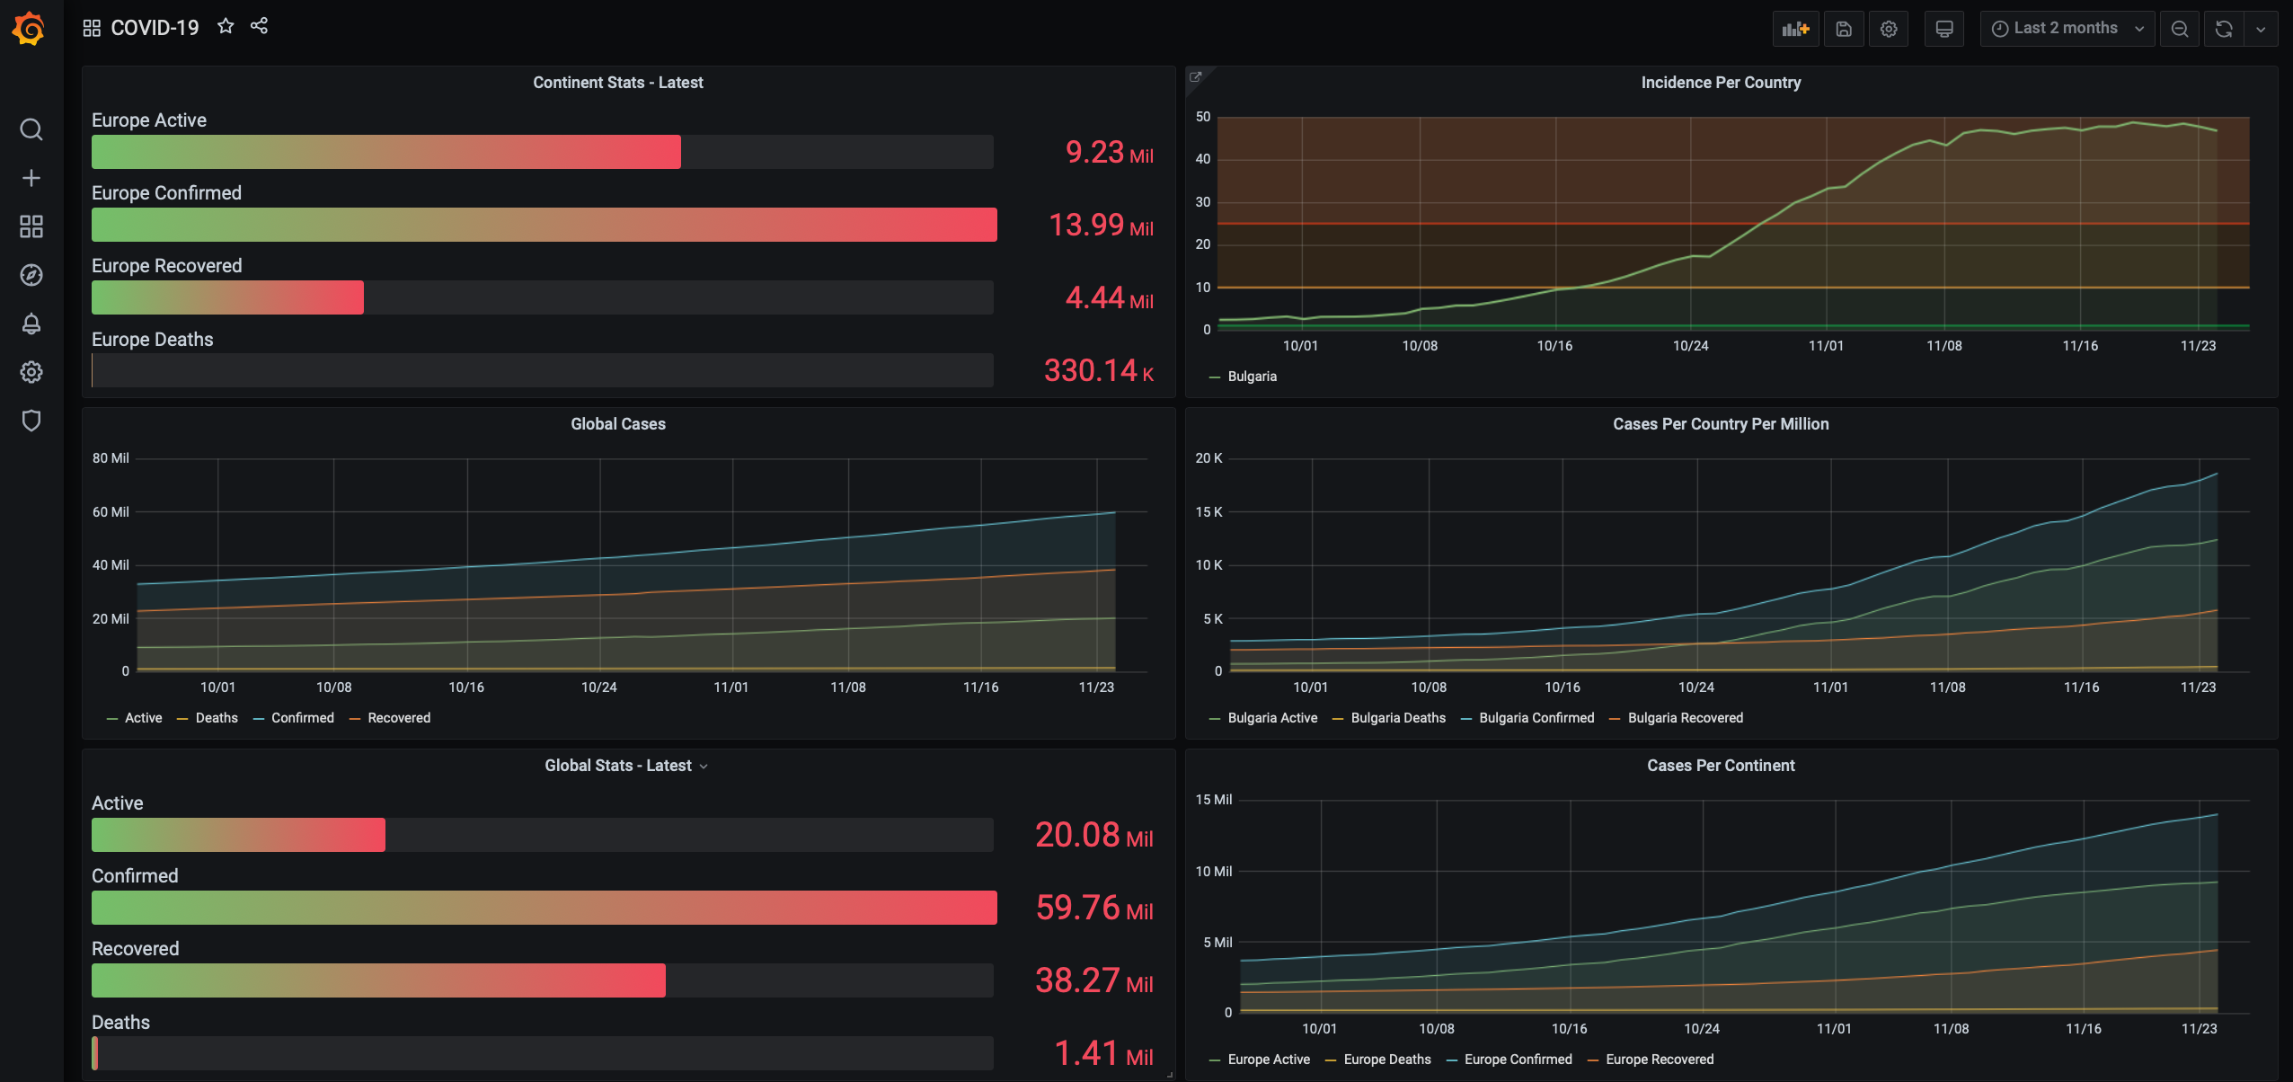
Task: Star the COVID-19 dashboard
Action: click(x=226, y=27)
